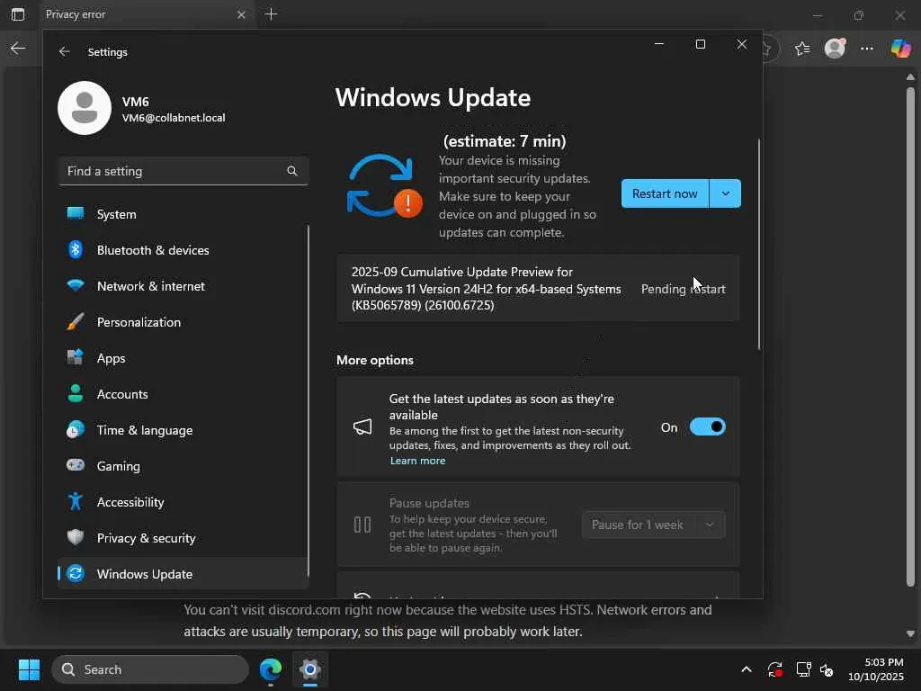921x691 pixels.
Task: Click the Windows Update status sync icon with warning
Action: coord(384,185)
